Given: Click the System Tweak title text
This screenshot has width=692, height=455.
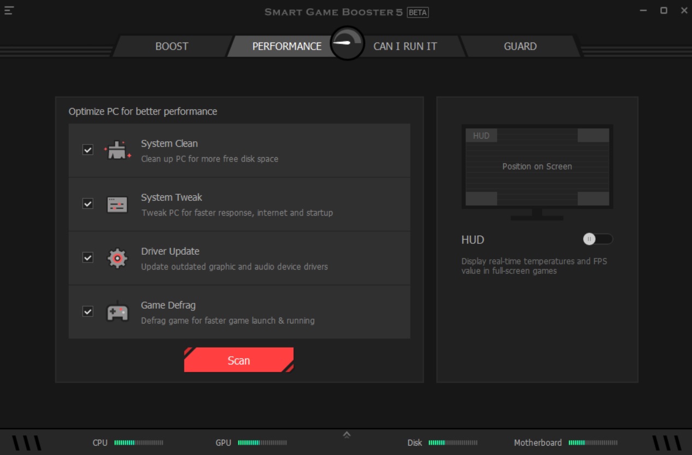Looking at the screenshot, I should pyautogui.click(x=172, y=197).
